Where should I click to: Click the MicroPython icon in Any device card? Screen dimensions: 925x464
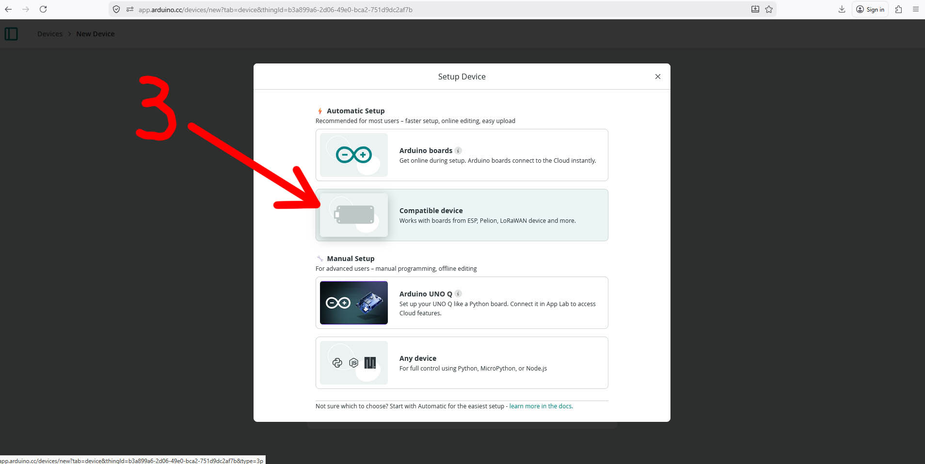[x=370, y=363]
